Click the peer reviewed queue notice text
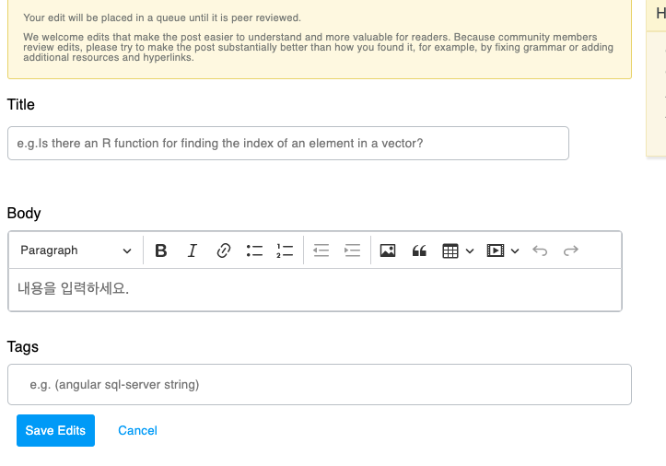The width and height of the screenshot is (666, 466). pyautogui.click(x=162, y=17)
